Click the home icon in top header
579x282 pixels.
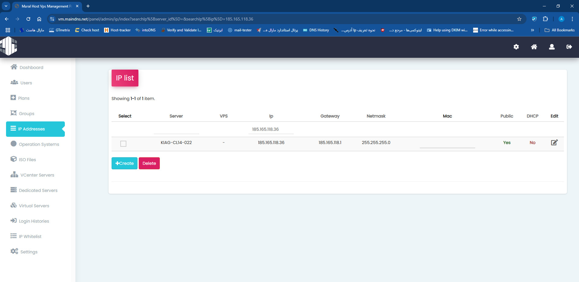[534, 47]
